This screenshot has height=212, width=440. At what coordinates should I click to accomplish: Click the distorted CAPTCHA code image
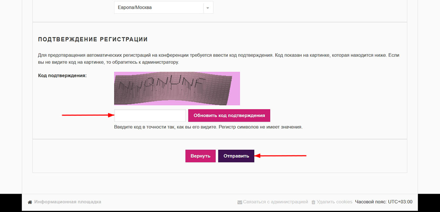[x=177, y=88]
